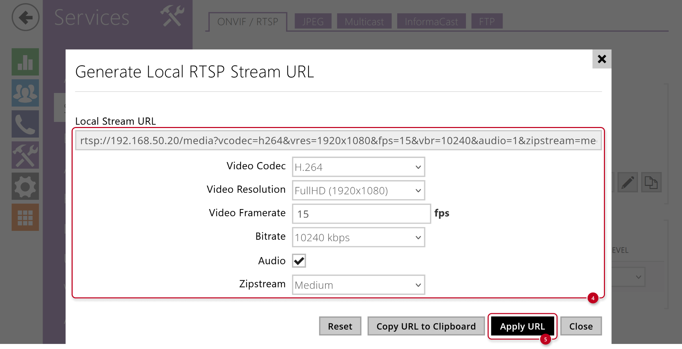Open the status bar-chart sidebar icon

(25, 62)
